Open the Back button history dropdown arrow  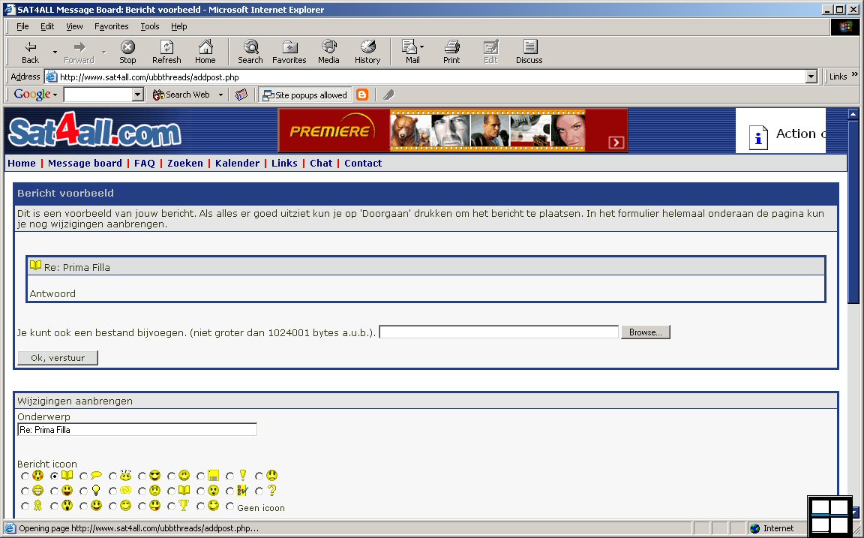[x=55, y=53]
